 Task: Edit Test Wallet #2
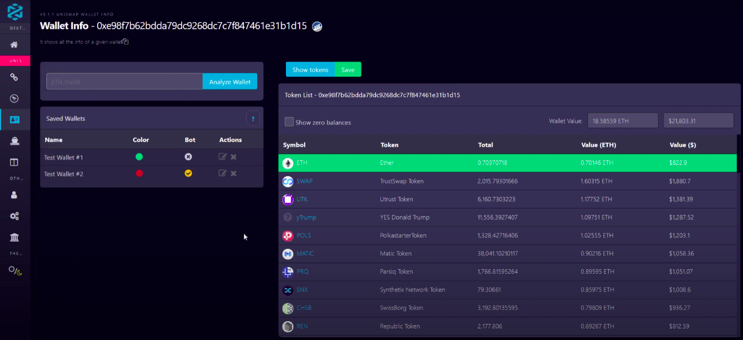click(x=222, y=173)
